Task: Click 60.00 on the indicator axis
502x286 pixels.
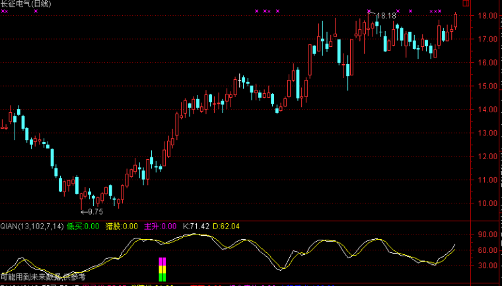Action: [487, 251]
